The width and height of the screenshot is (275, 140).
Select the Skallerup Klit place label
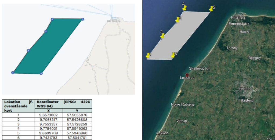pos(200,69)
